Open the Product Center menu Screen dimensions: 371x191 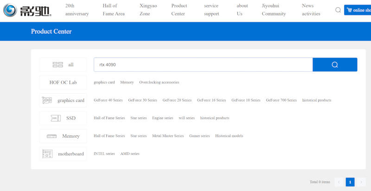pos(179,10)
